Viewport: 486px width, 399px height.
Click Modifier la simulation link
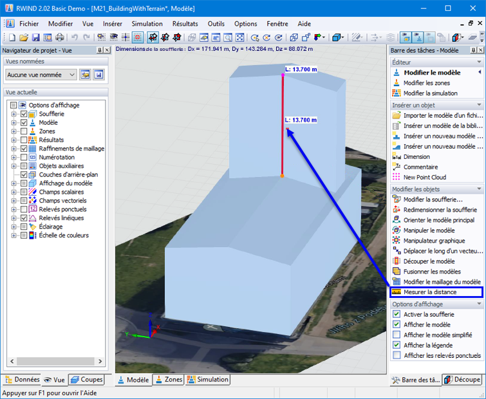pyautogui.click(x=430, y=93)
